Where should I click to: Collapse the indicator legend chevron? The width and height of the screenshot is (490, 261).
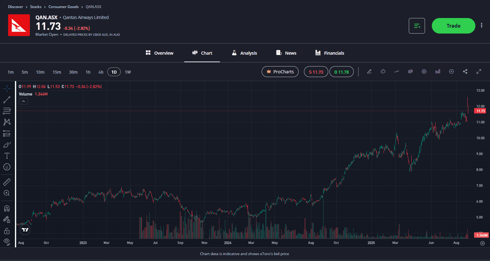23,101
